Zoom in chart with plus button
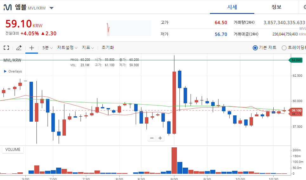The height and width of the screenshot is (180, 306). pos(160,138)
